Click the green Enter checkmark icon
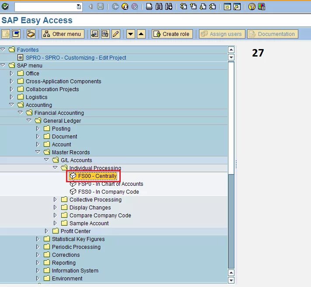This screenshot has height=287, width=311. coord(5,7)
